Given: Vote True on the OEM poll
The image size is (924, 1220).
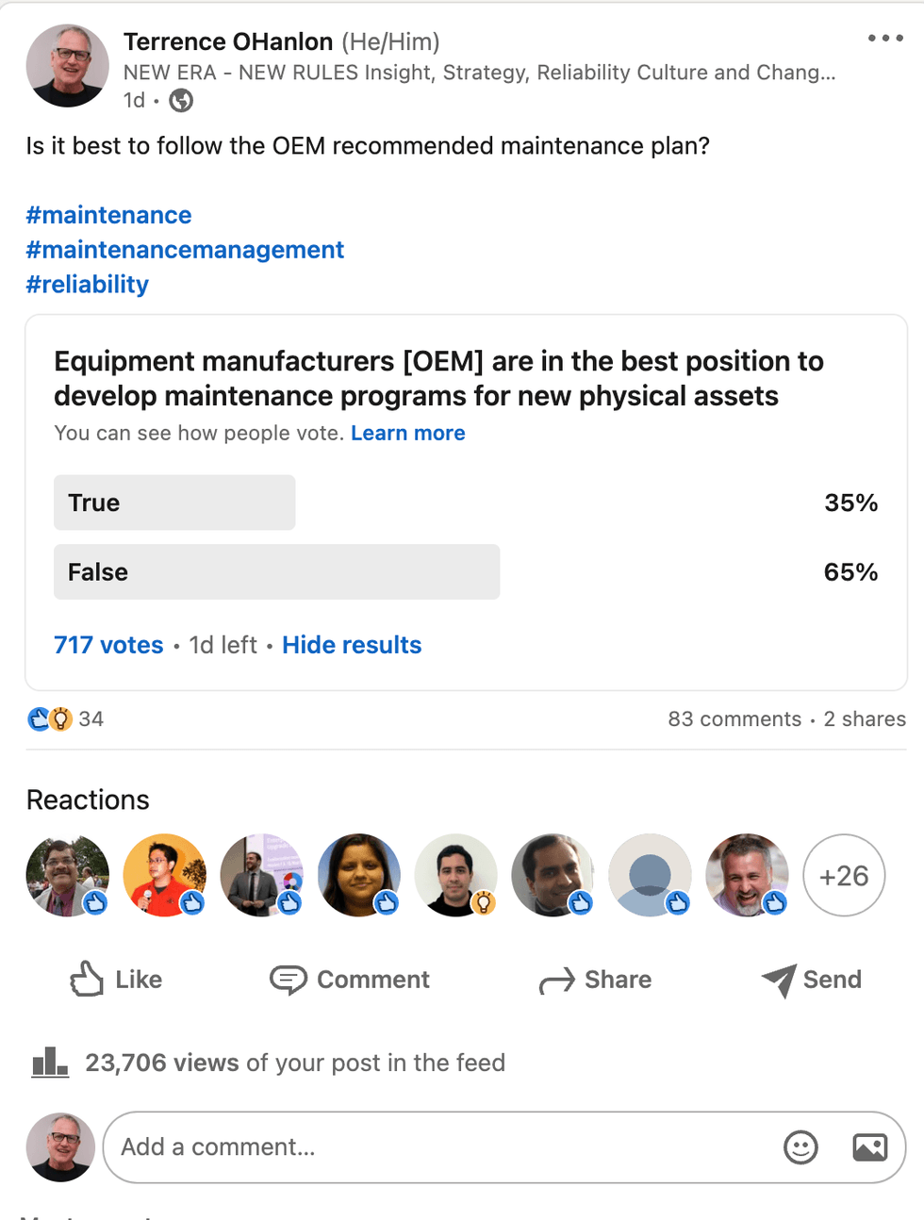Looking at the screenshot, I should [x=174, y=503].
